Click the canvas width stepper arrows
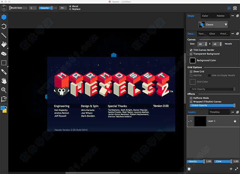Image resolution: width=240 pixels, height=174 pixels. pyautogui.click(x=206, y=44)
